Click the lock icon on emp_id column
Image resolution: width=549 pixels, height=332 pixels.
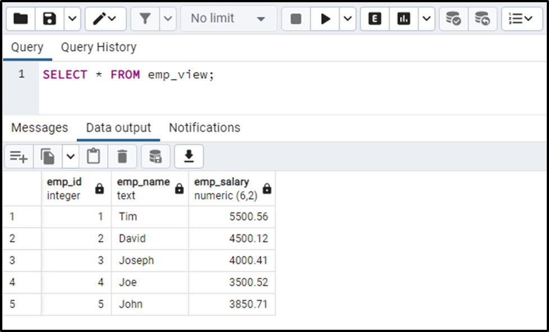click(x=100, y=189)
